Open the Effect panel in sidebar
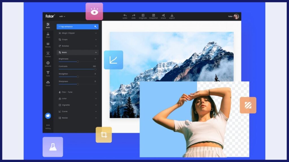The width and height of the screenshot is (289, 162). pos(48,35)
